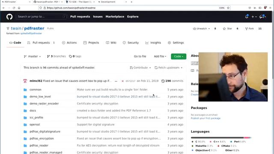Image resolution: width=274 pixels, height=154 pixels.
Task: View failed status X icon on commit
Action: coord(123,81)
